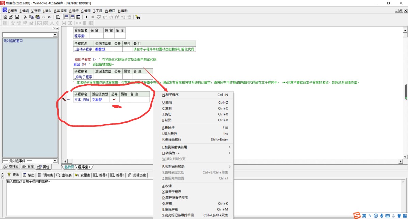Switch to the 起始页 tab
This screenshot has height=219, width=408.
click(69, 167)
